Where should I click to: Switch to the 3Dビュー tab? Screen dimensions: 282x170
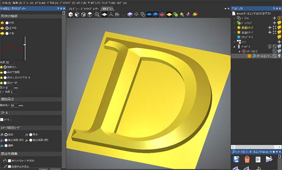point(107,9)
